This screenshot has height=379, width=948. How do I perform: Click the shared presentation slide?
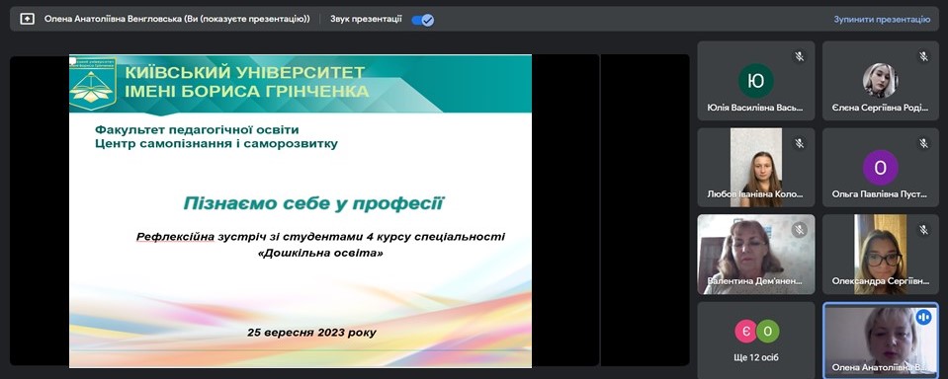(x=301, y=210)
